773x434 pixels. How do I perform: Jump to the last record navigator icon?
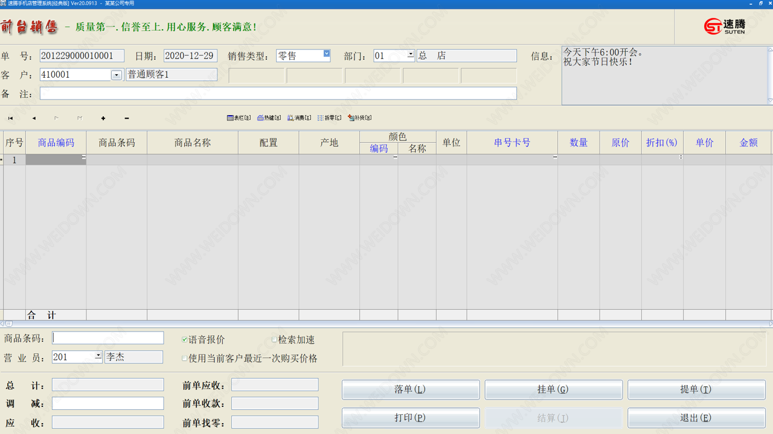(80, 118)
